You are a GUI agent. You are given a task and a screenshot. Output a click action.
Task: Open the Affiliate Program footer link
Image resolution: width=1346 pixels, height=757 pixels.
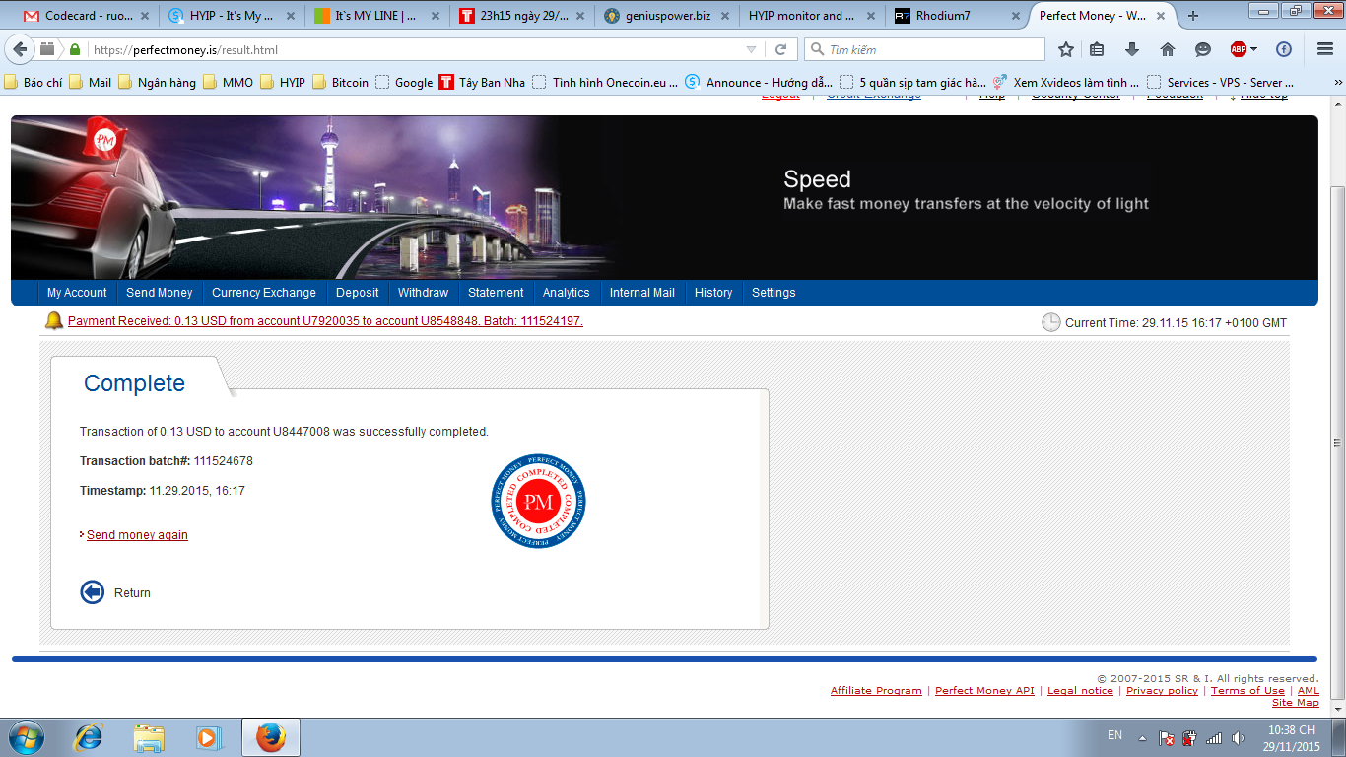[x=876, y=691]
